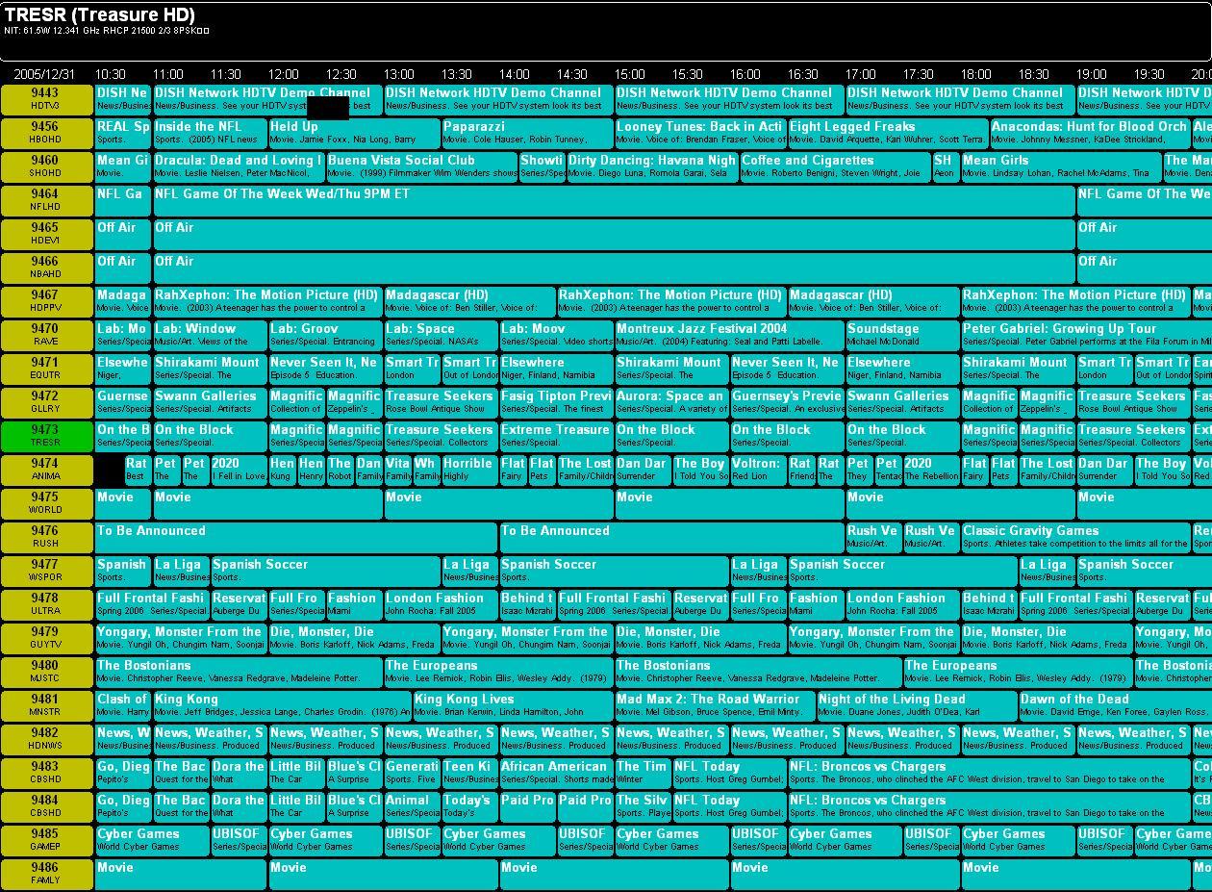The image size is (1212, 892).
Task: Select the Fasig Tipton Preview program
Action: tap(556, 402)
